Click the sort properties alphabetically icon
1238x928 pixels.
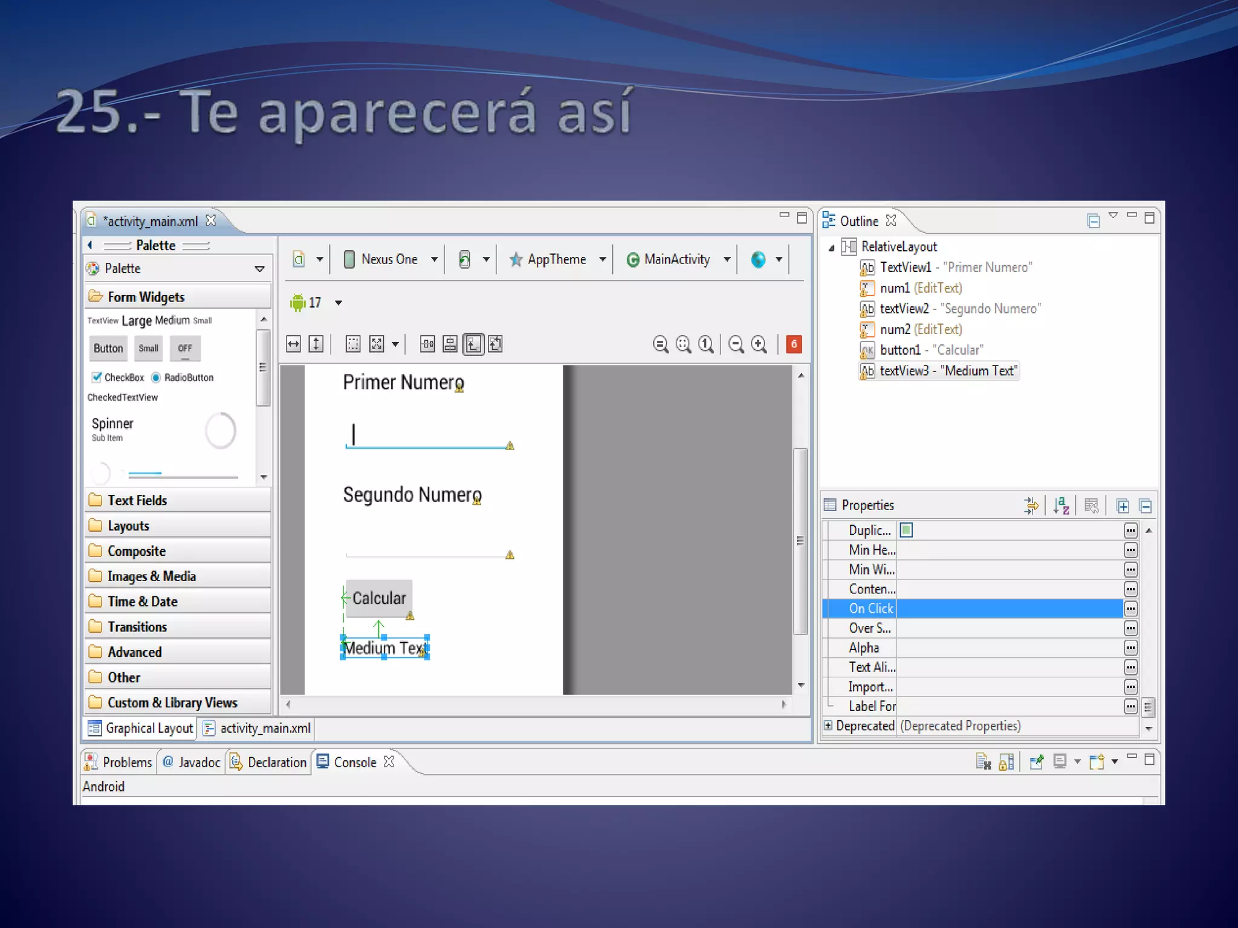pos(1061,506)
